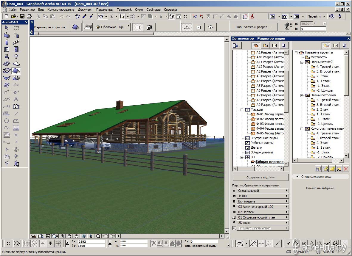Select the Marquee selection tool
Viewport: 352px width, 256px height.
16,28
